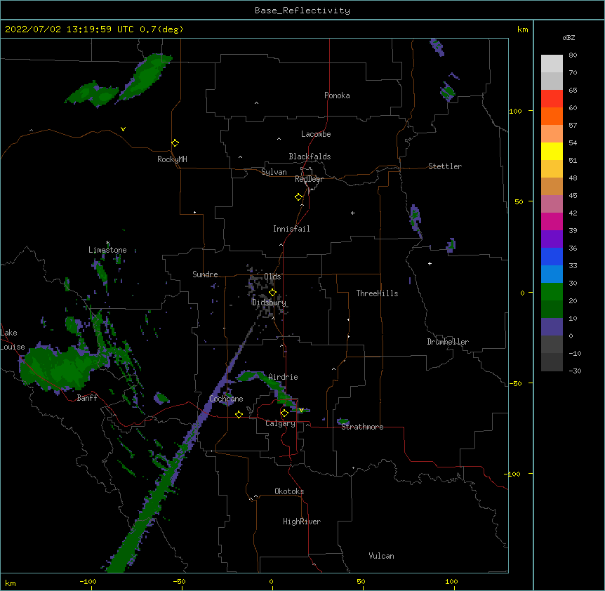Click the asterisk marker above Limestone

(x=107, y=243)
